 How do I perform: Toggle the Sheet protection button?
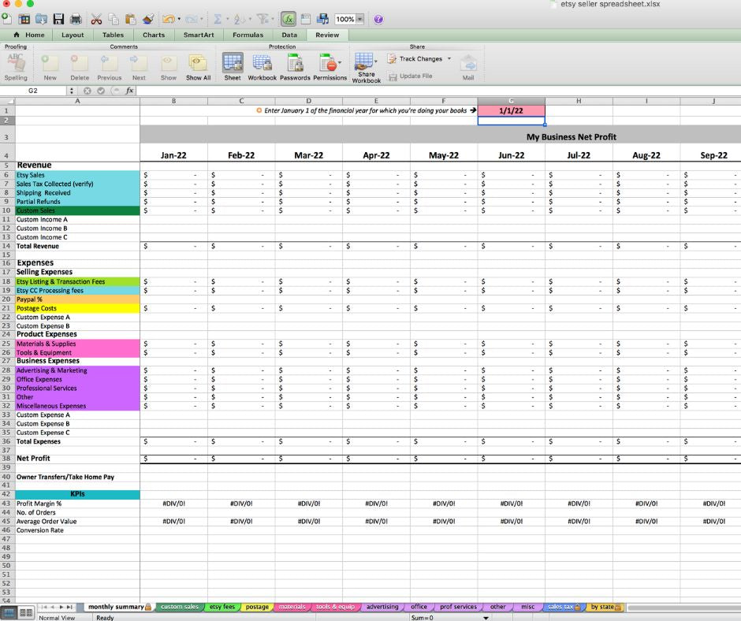point(233,66)
